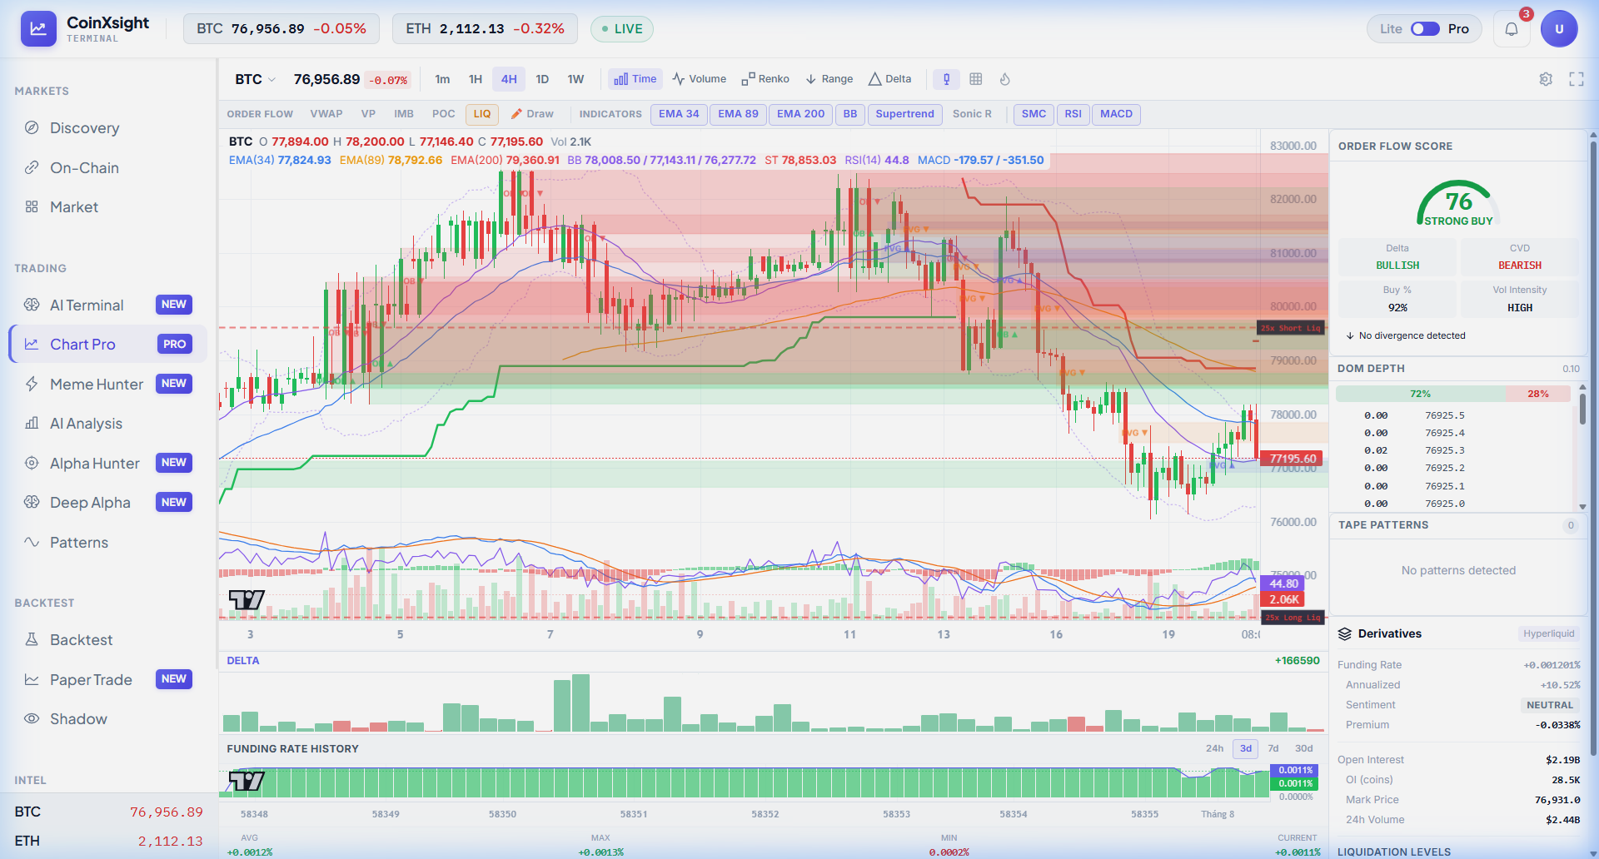Screen dimensions: 1599x859
Task: Open the notifications bell
Action: click(1512, 29)
